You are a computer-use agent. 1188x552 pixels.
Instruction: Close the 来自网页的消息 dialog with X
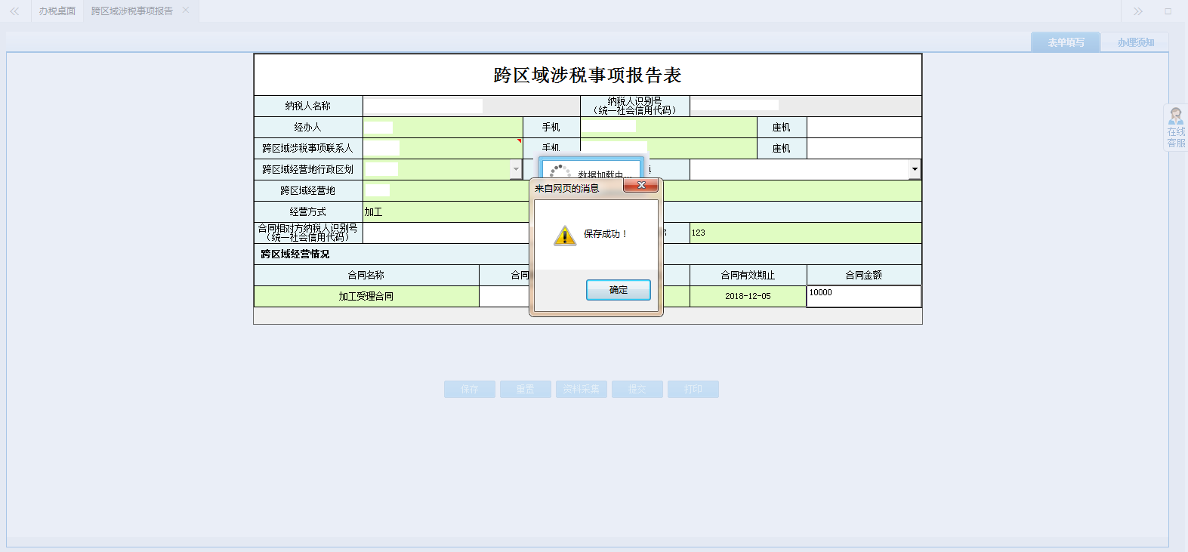click(x=641, y=186)
